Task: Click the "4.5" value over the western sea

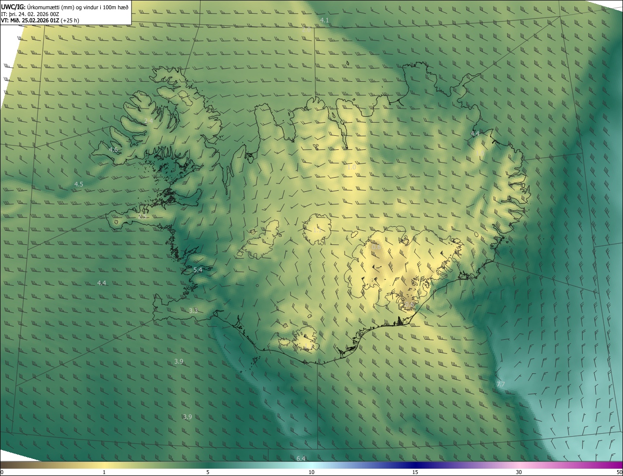Action: [x=79, y=184]
